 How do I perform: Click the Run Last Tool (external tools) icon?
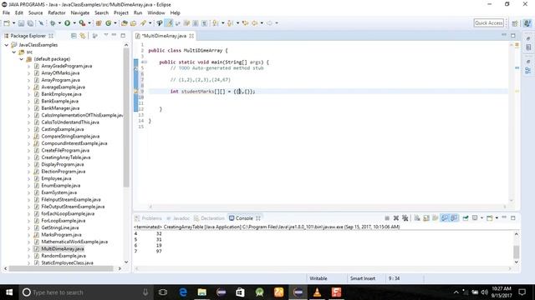[82, 23]
